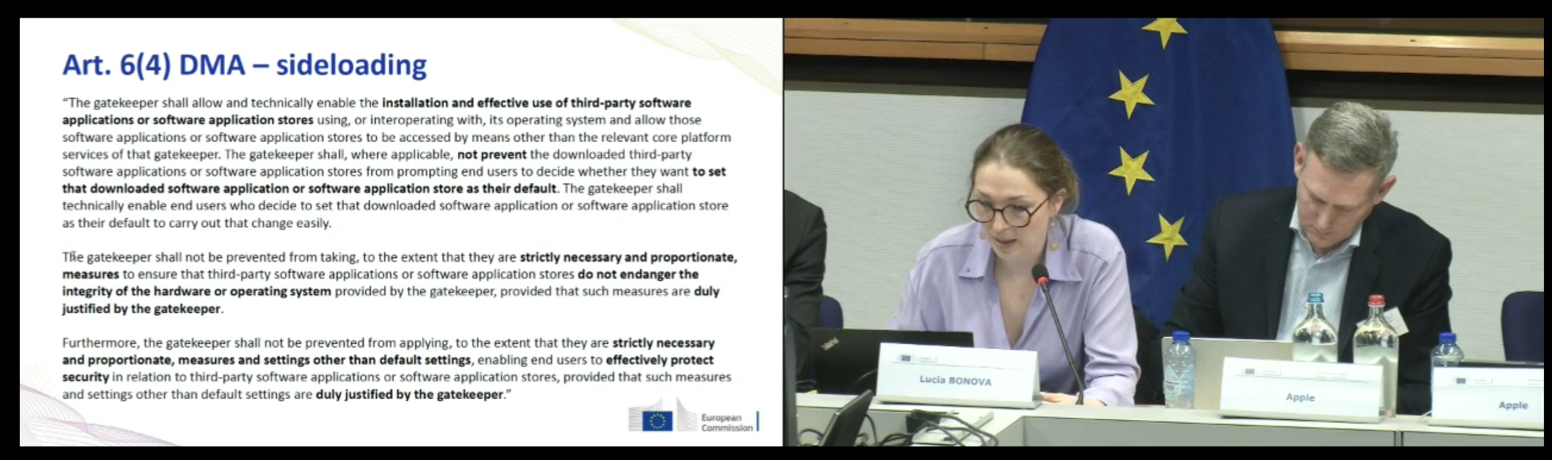Click the paragraph starting with "Furthermore, the gatekeeper"

(x=396, y=368)
